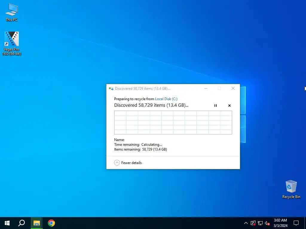Open clock showing 3:02 AM
This screenshot has width=306, height=229.
[280, 223]
